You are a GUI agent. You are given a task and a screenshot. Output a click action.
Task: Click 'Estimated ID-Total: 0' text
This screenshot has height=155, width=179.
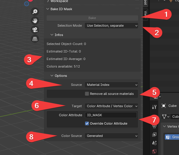pyautogui.click(x=64, y=51)
